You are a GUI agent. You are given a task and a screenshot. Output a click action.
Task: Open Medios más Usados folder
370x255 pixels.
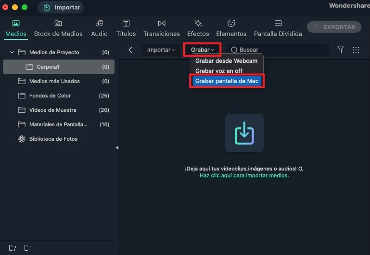59,81
